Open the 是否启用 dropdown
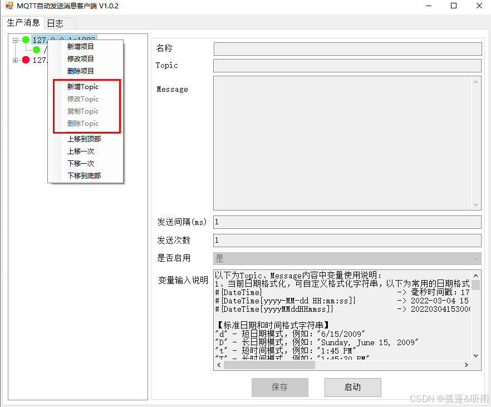The height and width of the screenshot is (407, 491). tap(347, 259)
